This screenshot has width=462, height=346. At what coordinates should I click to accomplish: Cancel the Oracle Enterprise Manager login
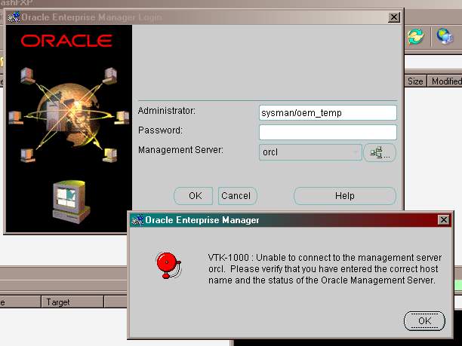[238, 196]
